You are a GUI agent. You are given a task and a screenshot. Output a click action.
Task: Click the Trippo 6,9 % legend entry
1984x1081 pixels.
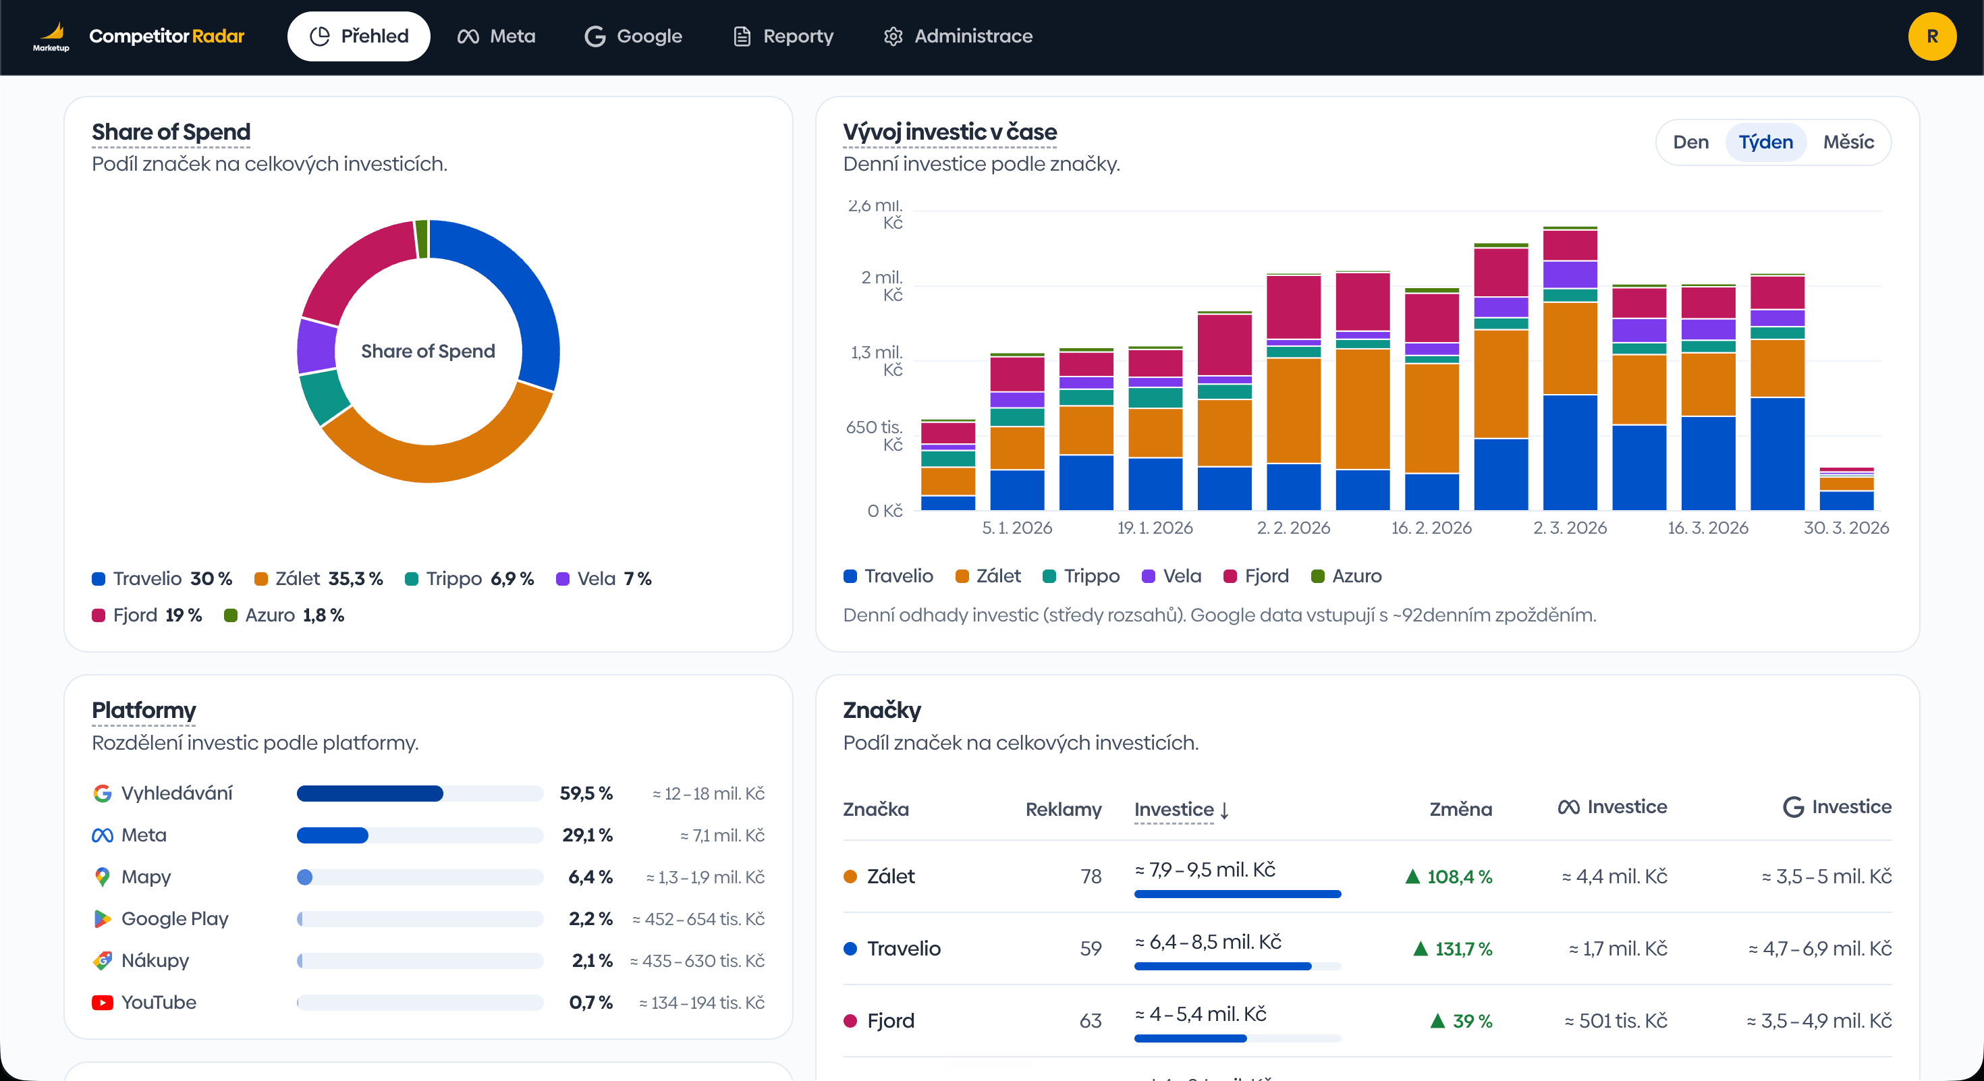point(469,579)
